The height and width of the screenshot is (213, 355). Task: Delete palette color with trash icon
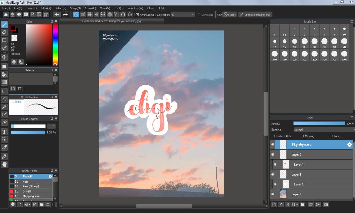click(x=20, y=89)
